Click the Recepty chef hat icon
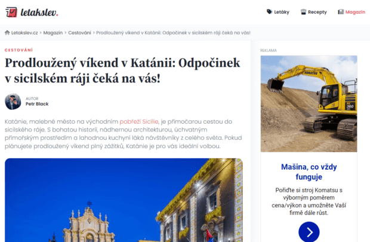This screenshot has height=242, width=370. 303,12
